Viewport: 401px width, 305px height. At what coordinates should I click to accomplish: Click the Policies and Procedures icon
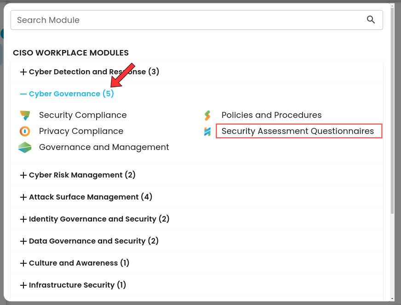pos(207,115)
